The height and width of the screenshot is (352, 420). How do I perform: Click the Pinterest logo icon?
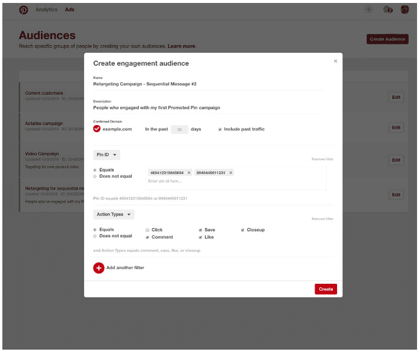[23, 10]
